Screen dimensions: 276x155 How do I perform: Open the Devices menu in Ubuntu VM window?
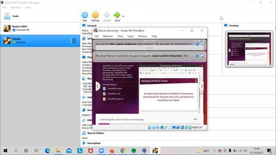[x=142, y=36]
